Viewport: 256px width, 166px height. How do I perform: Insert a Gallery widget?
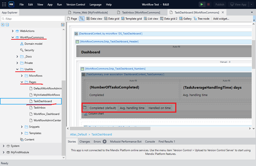tap(185, 18)
